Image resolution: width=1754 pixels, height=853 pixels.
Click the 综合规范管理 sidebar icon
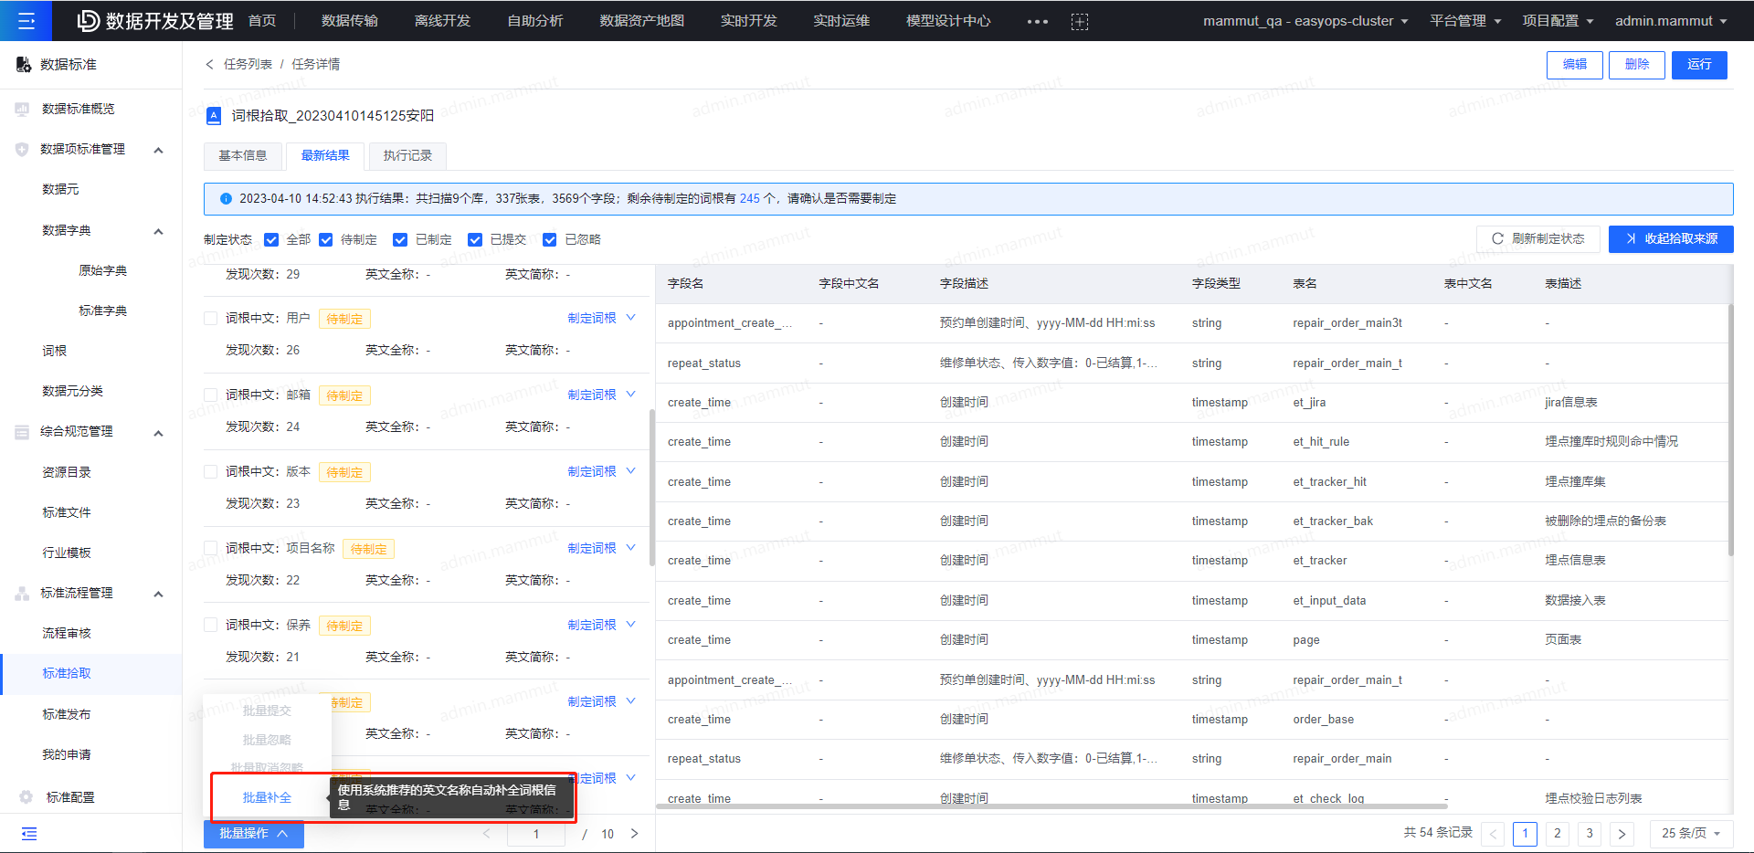22,432
